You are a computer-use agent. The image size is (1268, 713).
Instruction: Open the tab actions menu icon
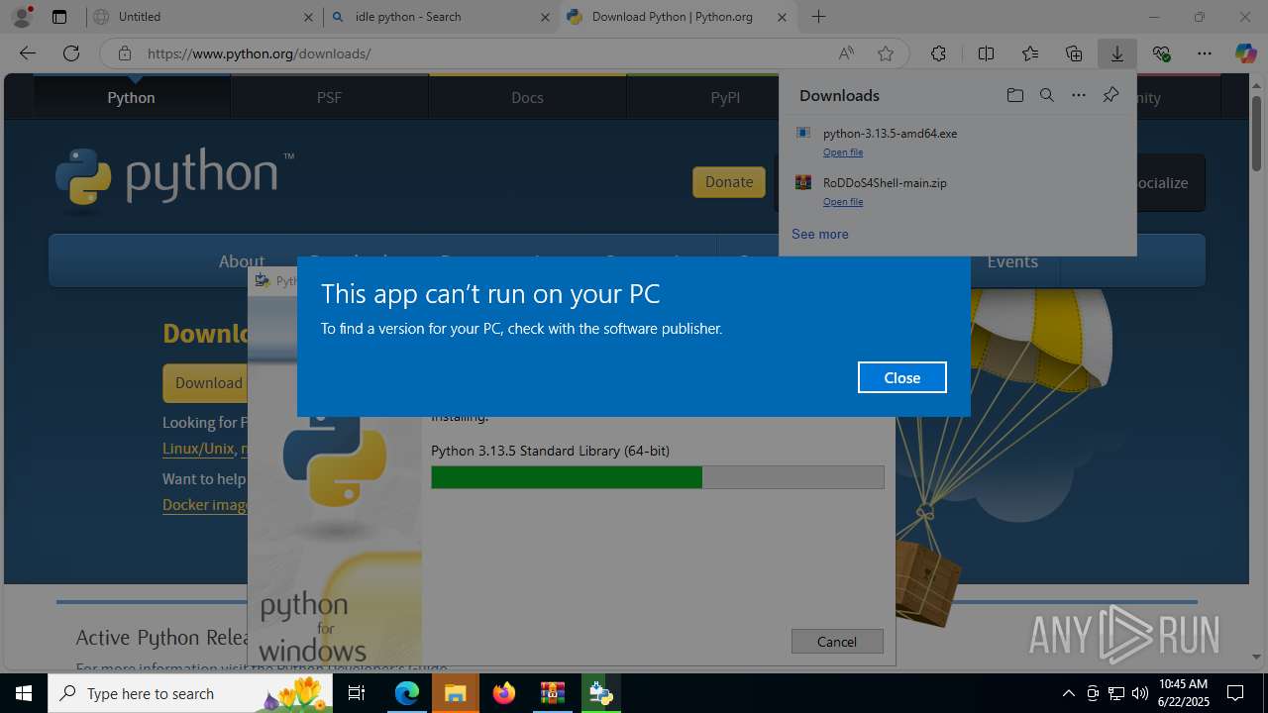tap(59, 17)
